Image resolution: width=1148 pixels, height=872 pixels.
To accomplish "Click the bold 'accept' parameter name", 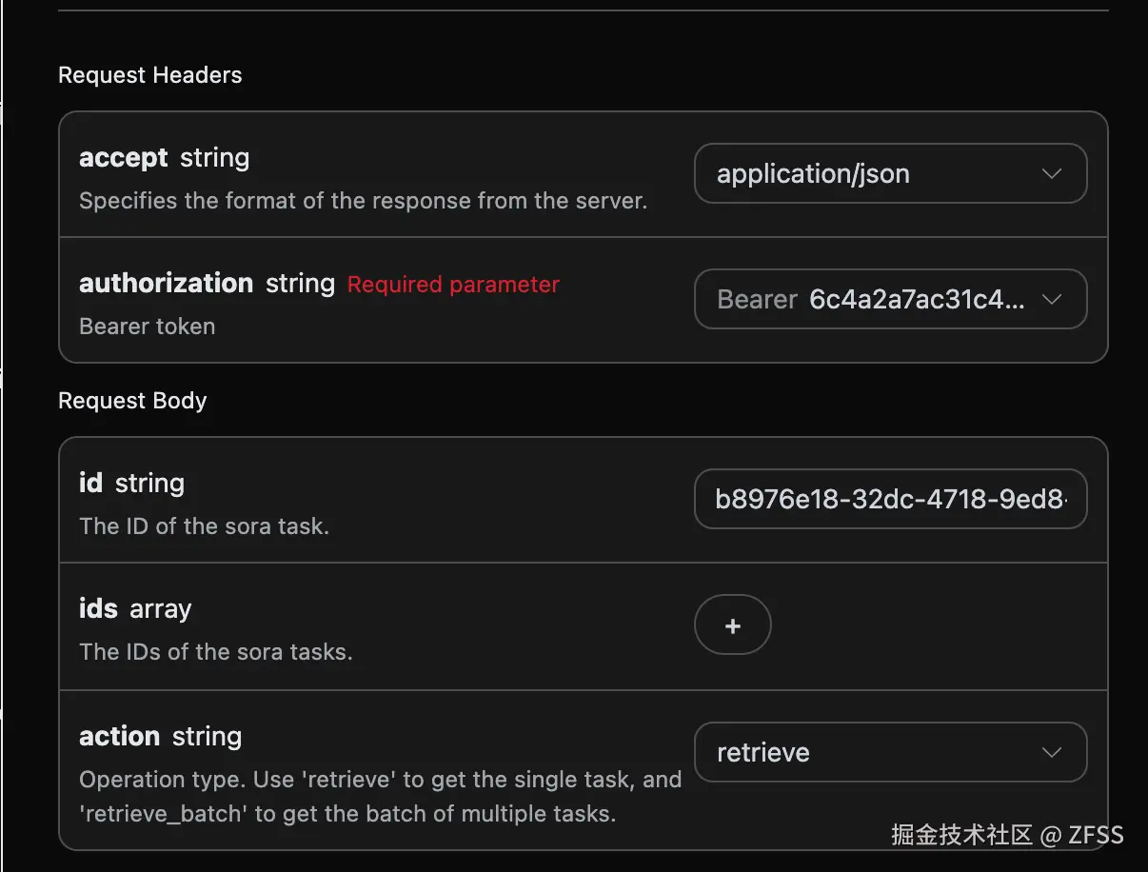I will pyautogui.click(x=124, y=158).
